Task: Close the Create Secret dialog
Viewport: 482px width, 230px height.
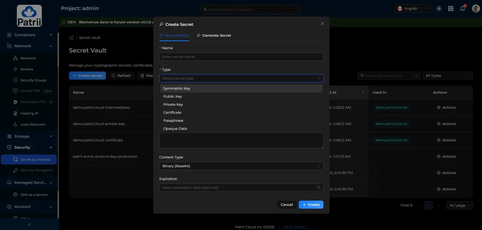Action: pyautogui.click(x=322, y=24)
